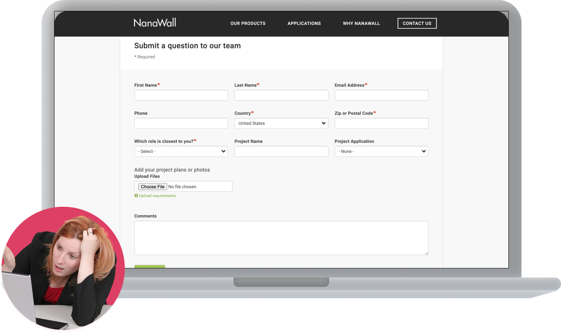Click the Upload requirements question icon
This screenshot has width=561, height=333.
[x=136, y=196]
